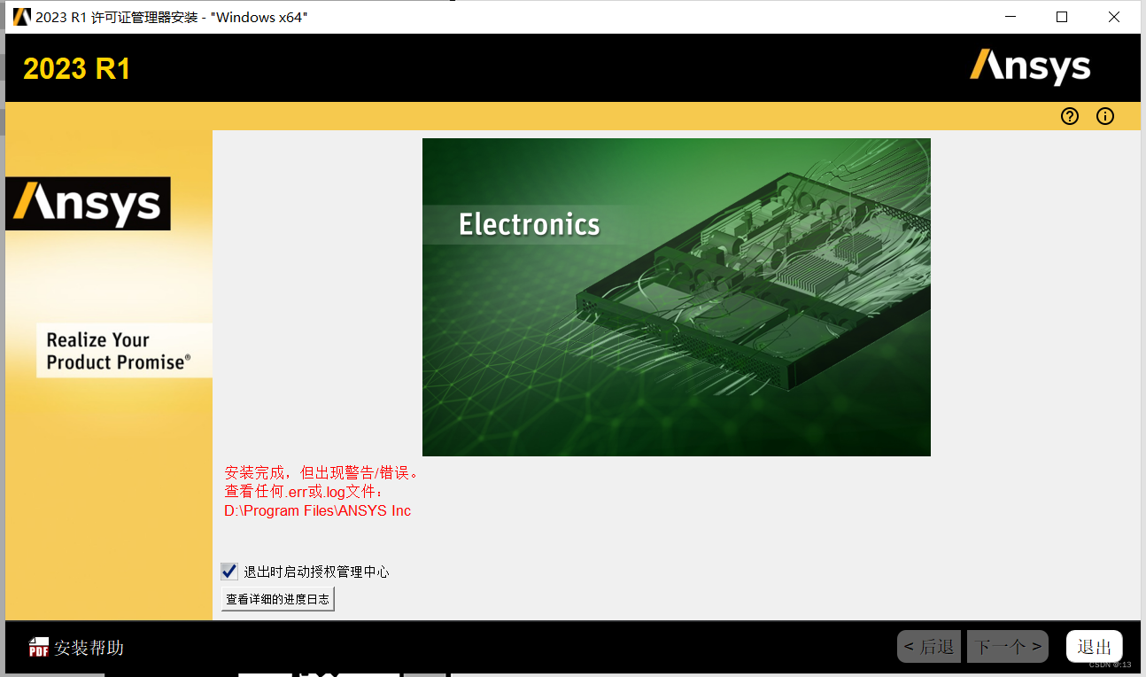The image size is (1146, 677).
Task: Close the installer window
Action: point(1114,17)
